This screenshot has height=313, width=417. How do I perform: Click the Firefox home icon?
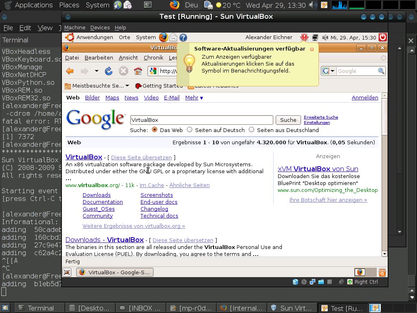[138, 71]
